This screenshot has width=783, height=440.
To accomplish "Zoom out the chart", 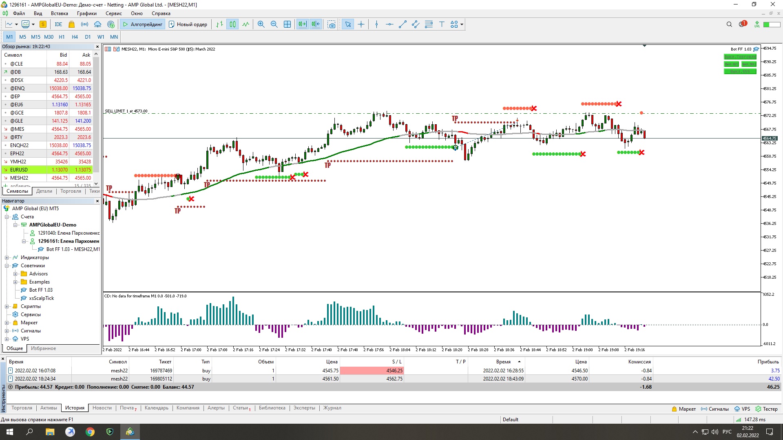I will [x=274, y=24].
